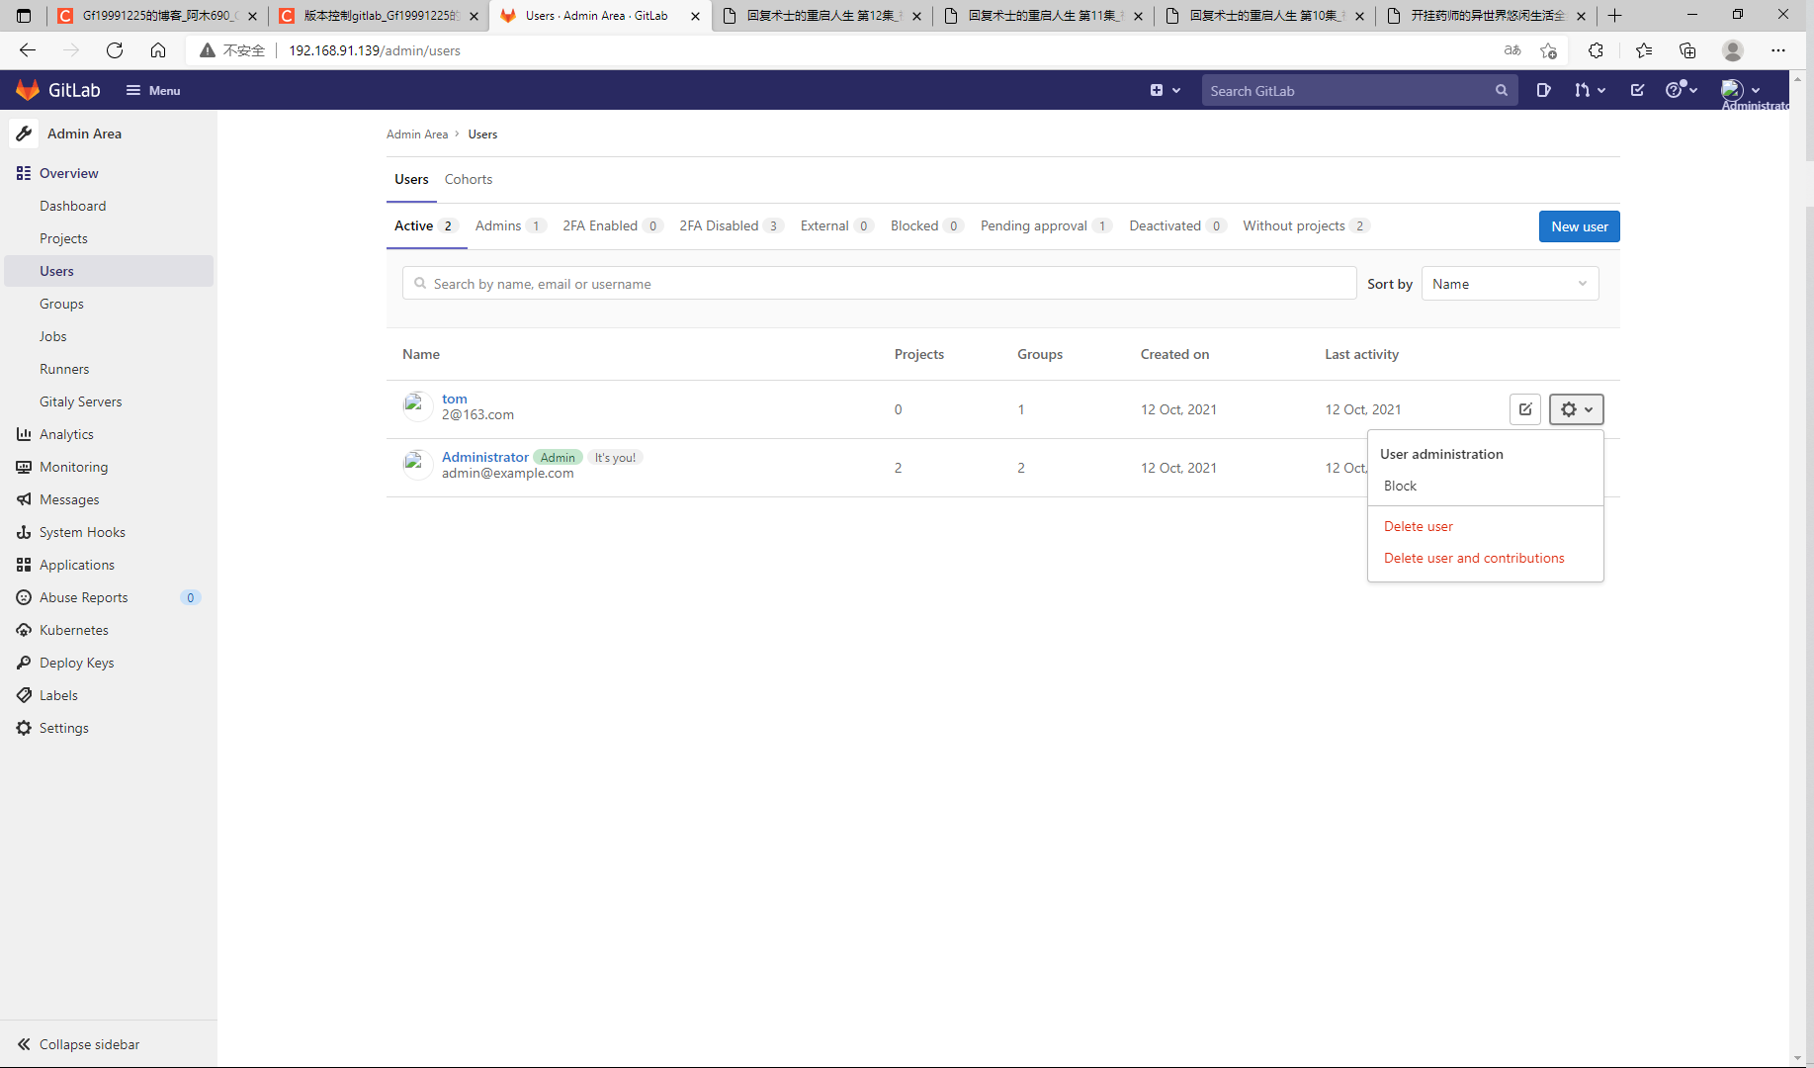Image resolution: width=1814 pixels, height=1068 pixels.
Task: Select the External filter tab
Action: (x=836, y=225)
